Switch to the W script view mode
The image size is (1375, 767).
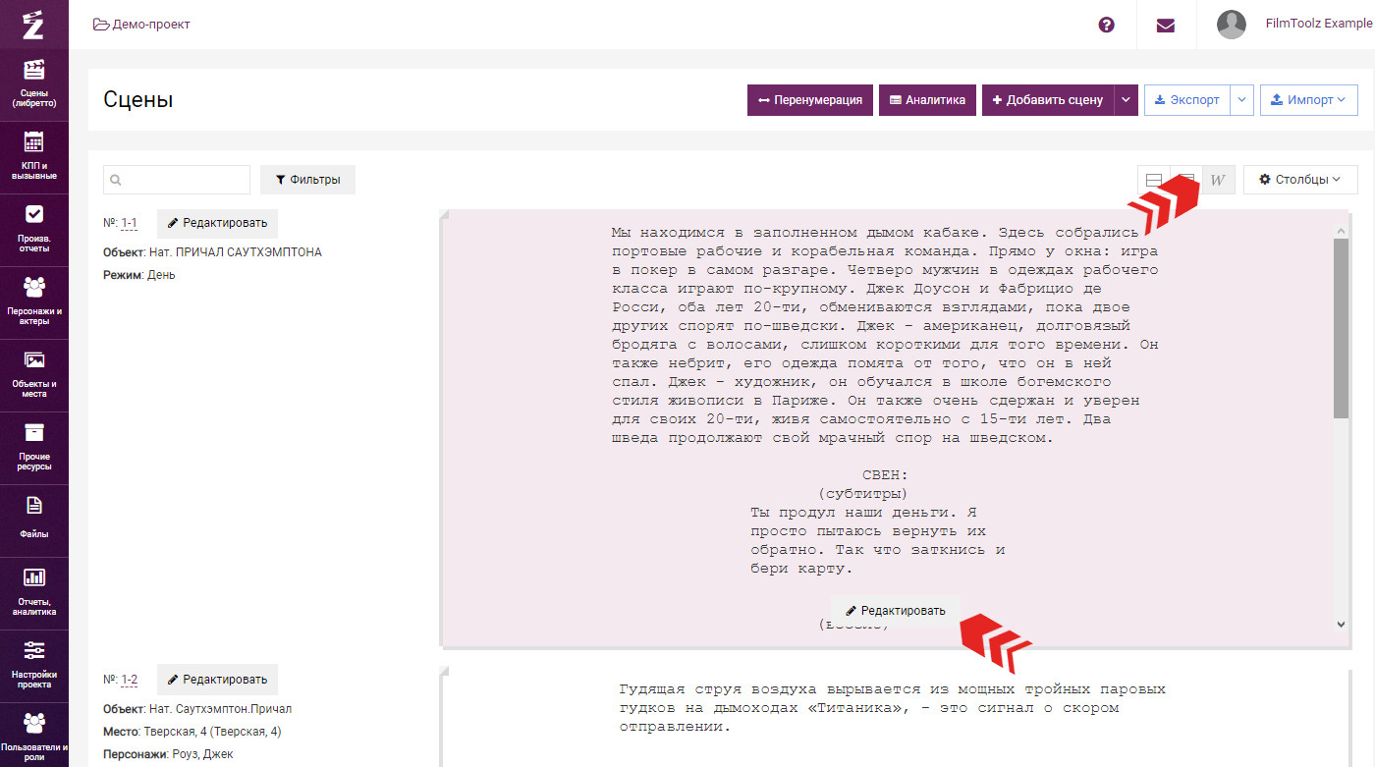pos(1219,180)
